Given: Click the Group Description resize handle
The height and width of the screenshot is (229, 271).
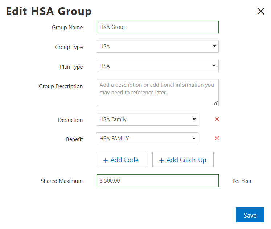Looking at the screenshot, I should [215, 103].
